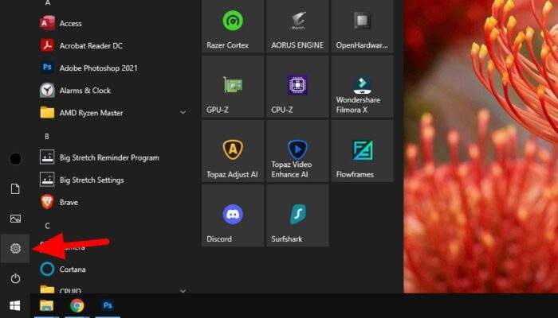Expand the CPUID folder chevron
This screenshot has width=558, height=318.
(x=183, y=291)
